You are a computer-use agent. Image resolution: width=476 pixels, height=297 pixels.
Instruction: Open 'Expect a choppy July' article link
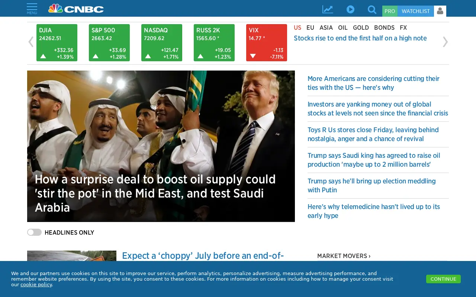[203, 256]
